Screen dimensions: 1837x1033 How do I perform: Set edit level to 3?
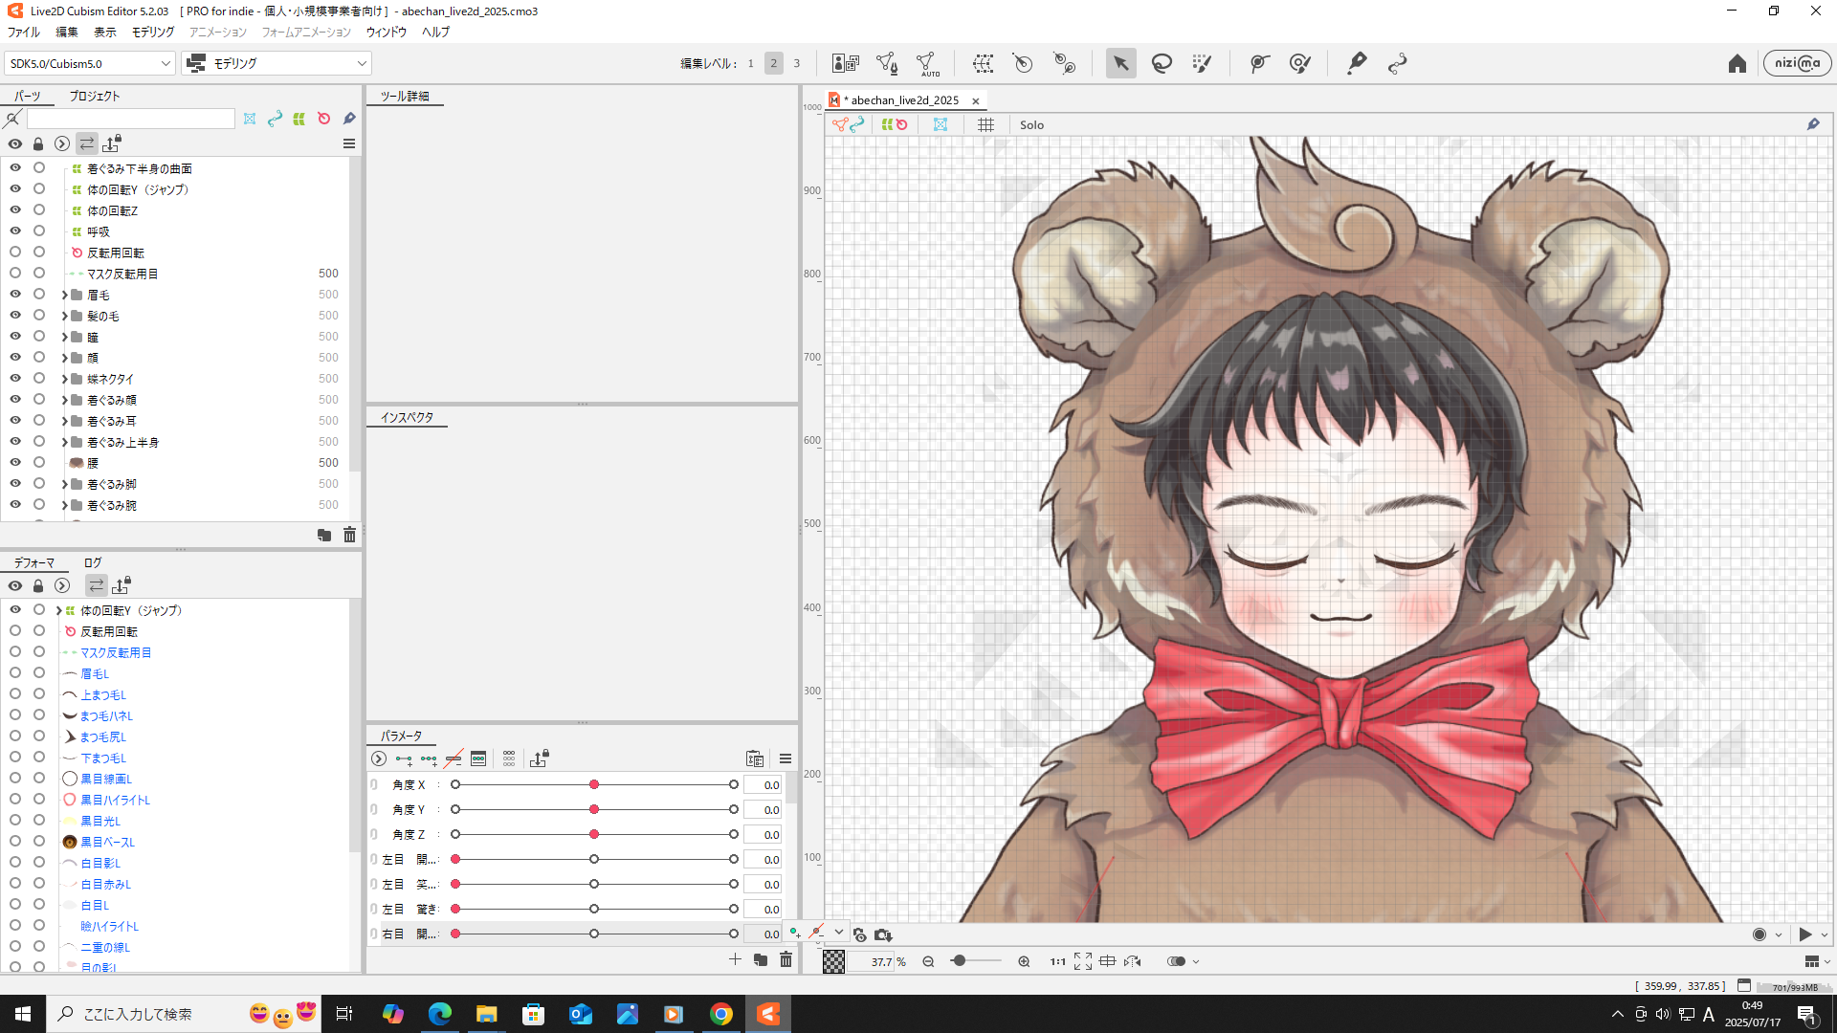pos(796,64)
